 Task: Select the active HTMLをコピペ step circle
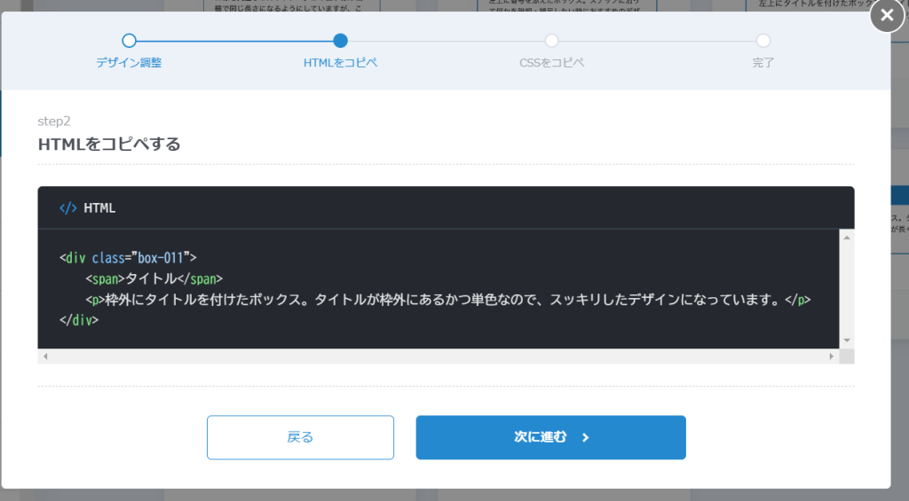(x=340, y=40)
